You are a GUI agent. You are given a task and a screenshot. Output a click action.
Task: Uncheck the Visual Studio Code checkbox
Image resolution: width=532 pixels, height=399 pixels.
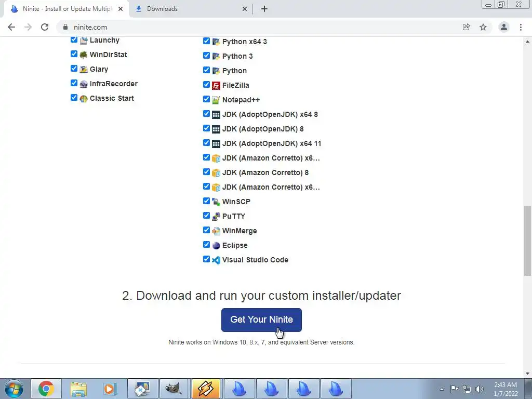click(206, 259)
